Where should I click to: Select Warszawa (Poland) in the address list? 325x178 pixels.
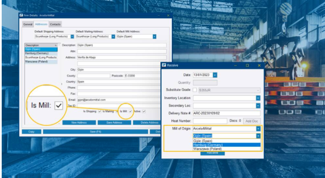(x=41, y=62)
